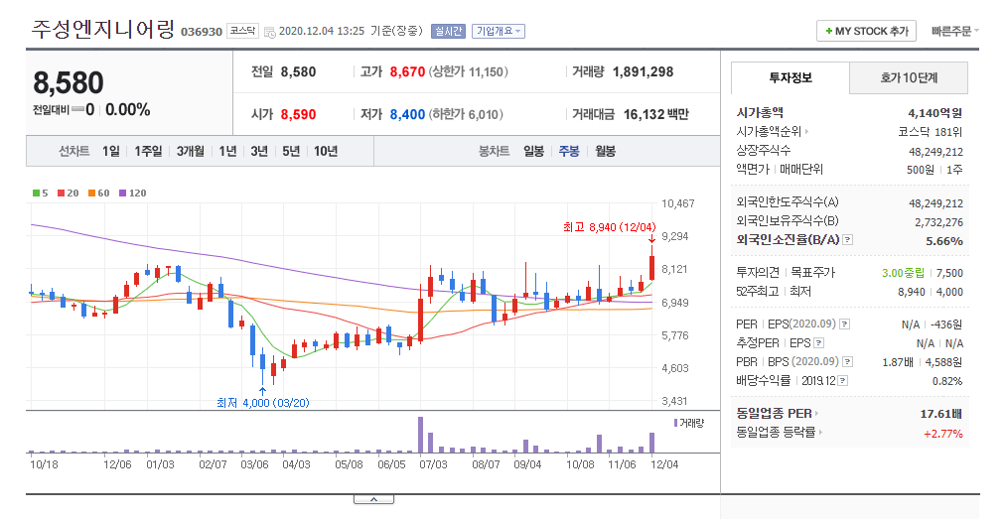Select the 3개월 line chart period
Image resolution: width=1006 pixels, height=519 pixels.
(191, 151)
